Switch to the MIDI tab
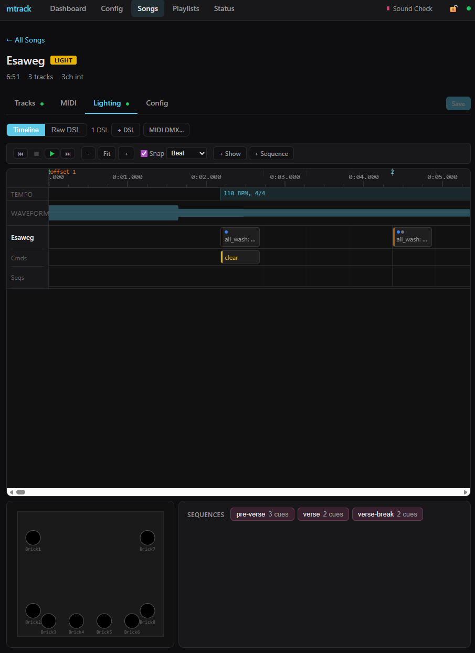This screenshot has width=475, height=653. tap(68, 103)
